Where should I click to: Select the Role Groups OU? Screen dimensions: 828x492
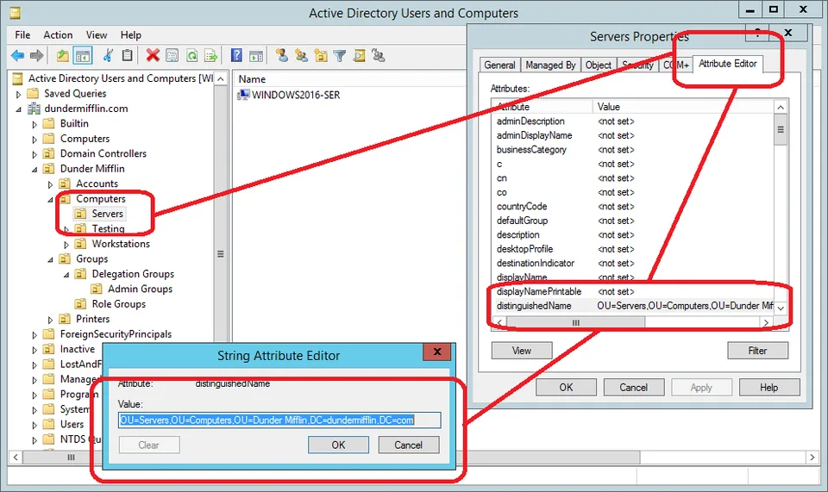(x=119, y=304)
